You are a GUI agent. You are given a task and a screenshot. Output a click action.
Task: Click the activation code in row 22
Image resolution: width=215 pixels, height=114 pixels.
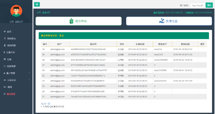click(x=88, y=91)
